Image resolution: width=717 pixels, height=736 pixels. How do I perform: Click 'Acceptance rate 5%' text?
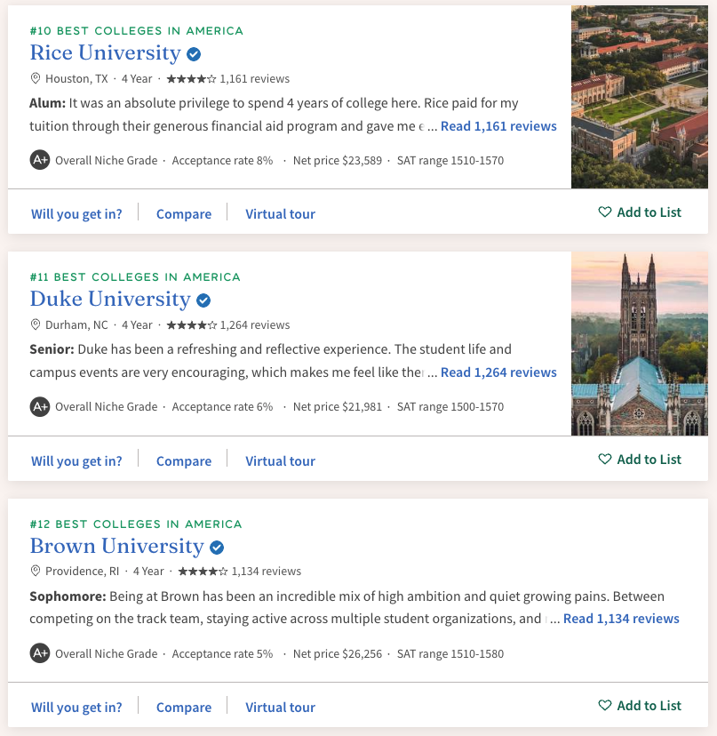point(222,654)
